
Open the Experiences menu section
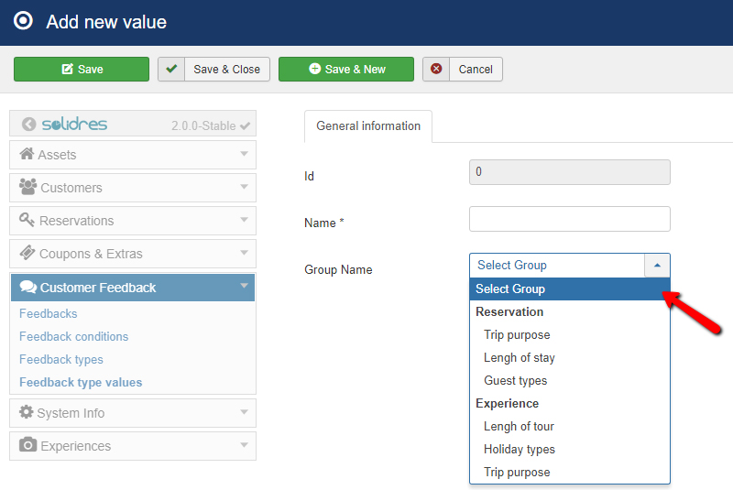click(x=133, y=446)
